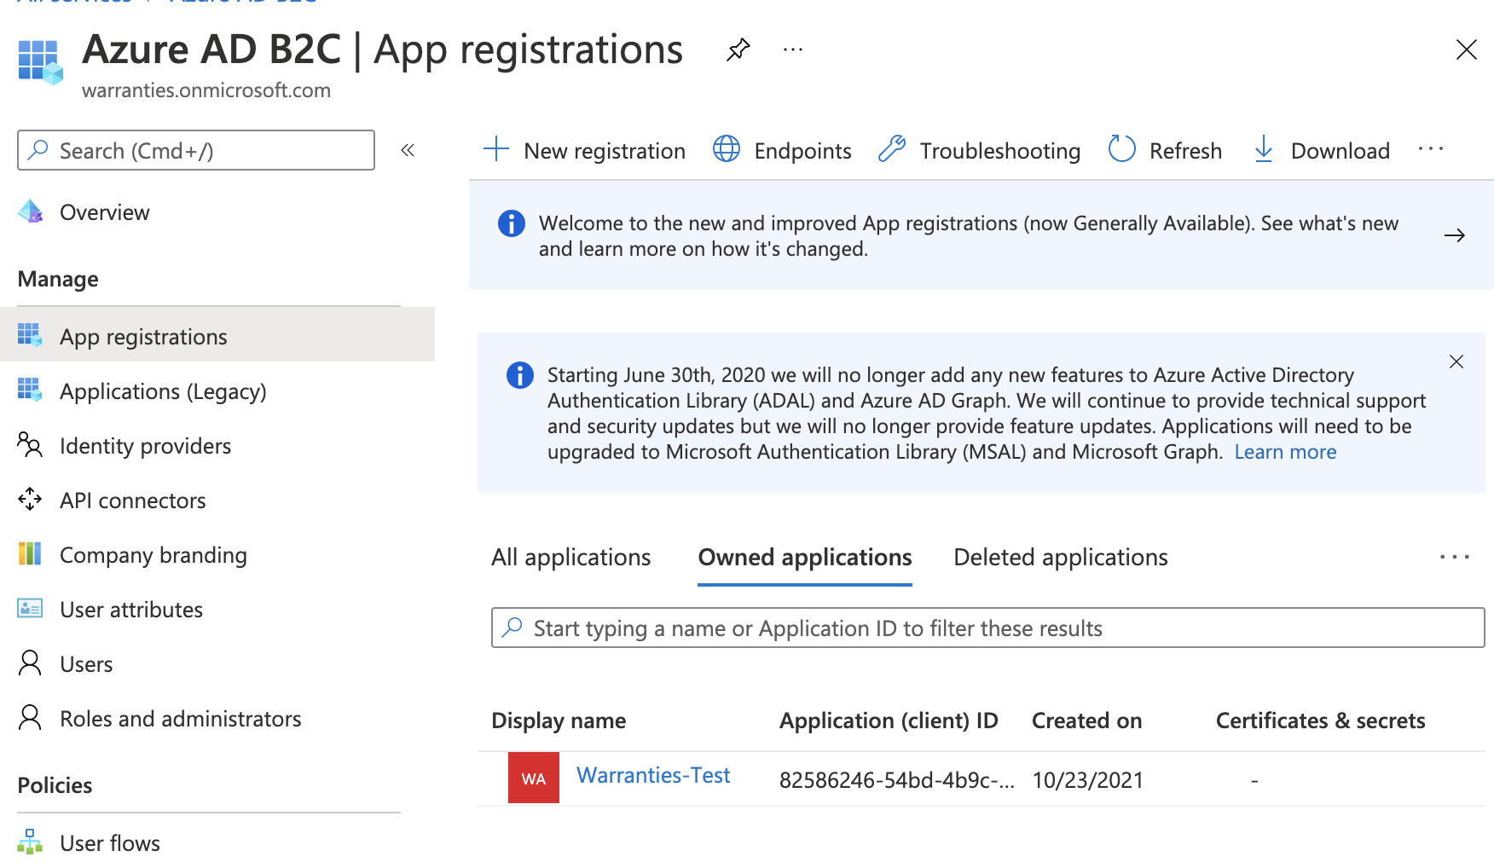
Task: Click the Refresh circular arrow icon
Action: pyautogui.click(x=1122, y=149)
